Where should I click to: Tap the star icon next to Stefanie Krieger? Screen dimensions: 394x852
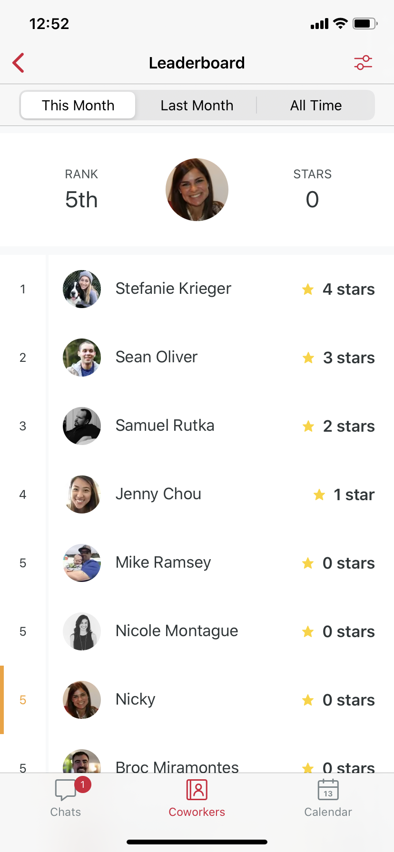(x=308, y=289)
